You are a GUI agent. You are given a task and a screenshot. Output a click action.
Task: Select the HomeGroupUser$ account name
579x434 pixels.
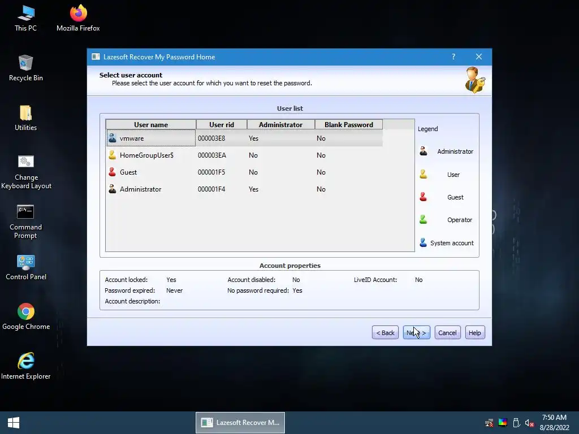(x=146, y=155)
